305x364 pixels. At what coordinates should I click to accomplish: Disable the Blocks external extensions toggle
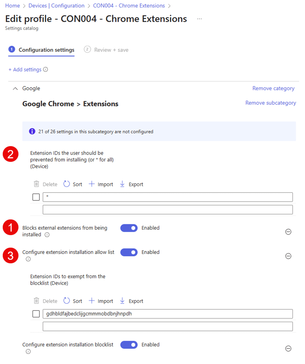pos(129,228)
